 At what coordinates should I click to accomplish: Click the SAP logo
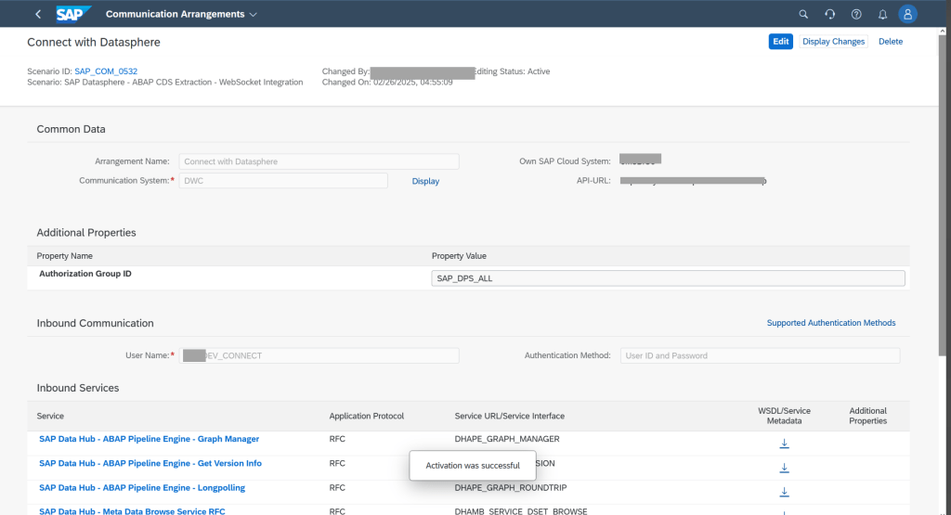click(x=73, y=14)
